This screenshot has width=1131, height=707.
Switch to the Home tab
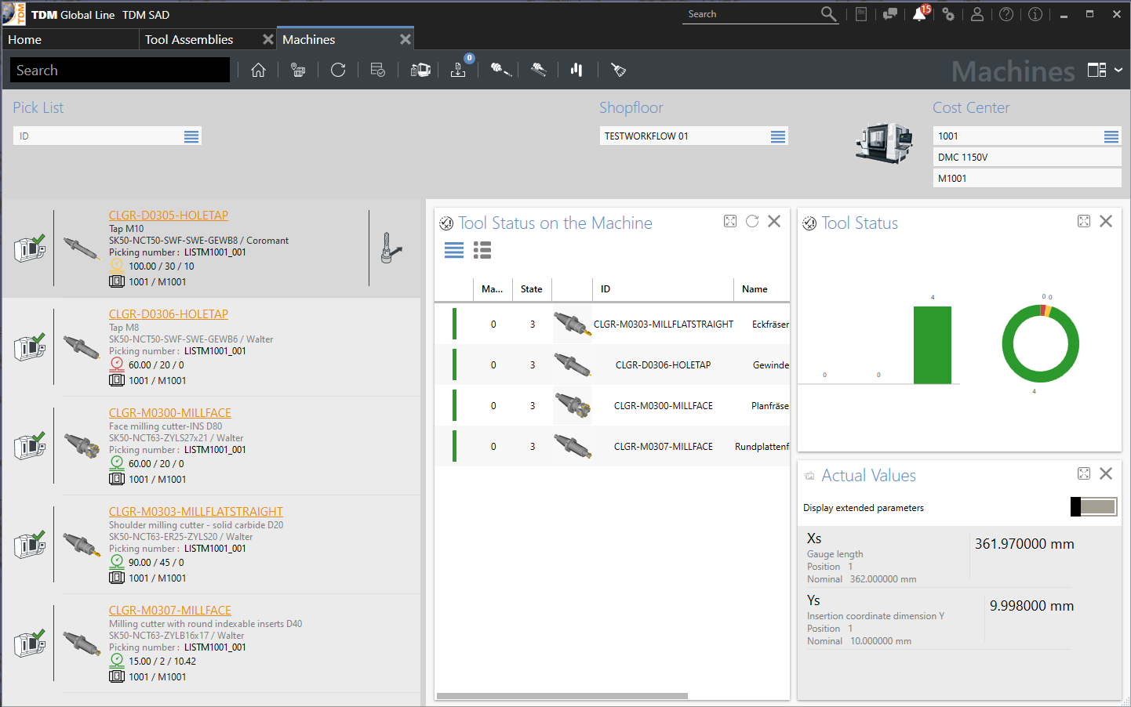coord(25,40)
